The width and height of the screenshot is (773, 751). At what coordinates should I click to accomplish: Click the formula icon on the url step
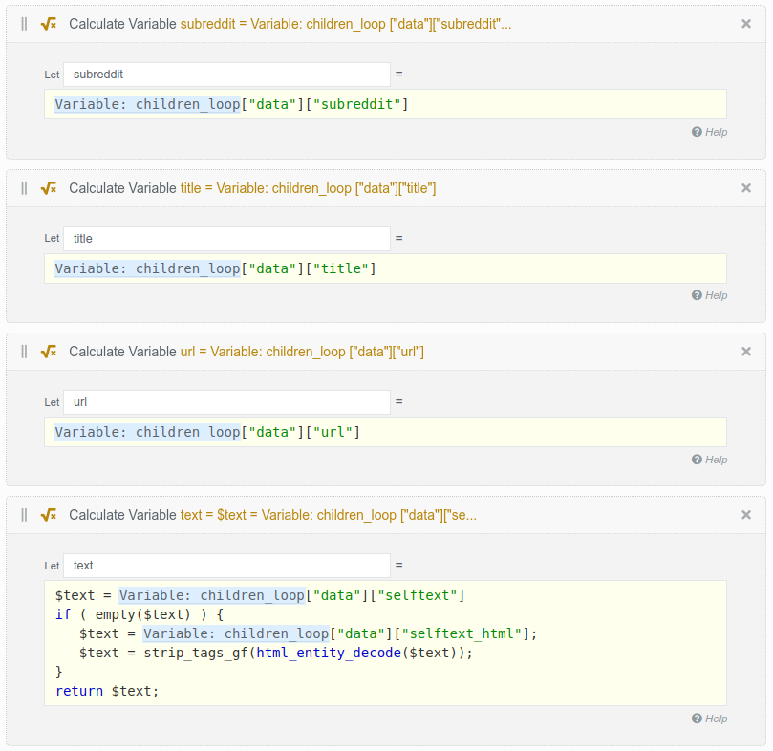[x=49, y=352]
